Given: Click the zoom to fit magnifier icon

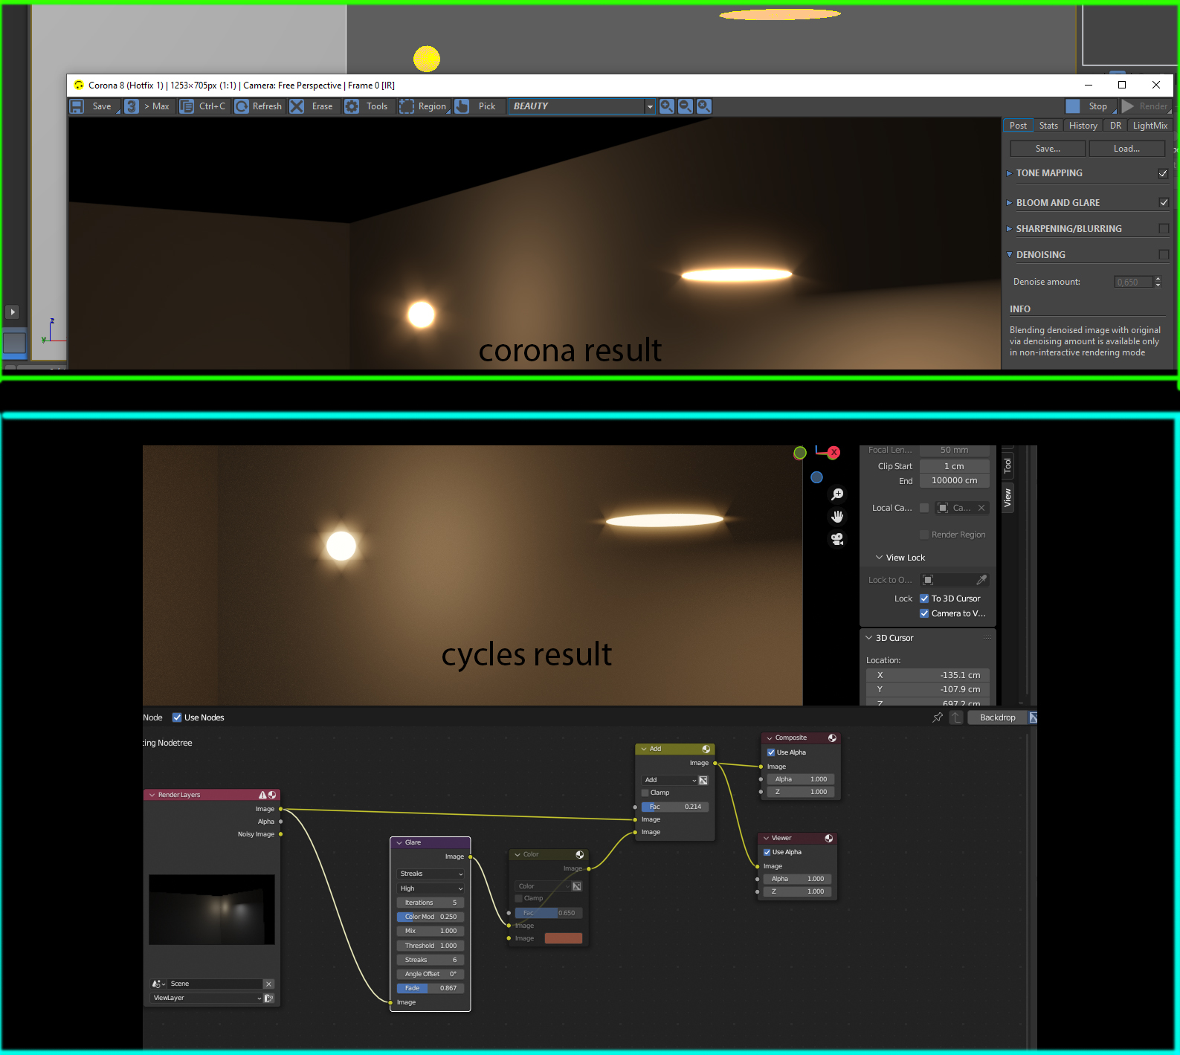Looking at the screenshot, I should click(x=704, y=106).
